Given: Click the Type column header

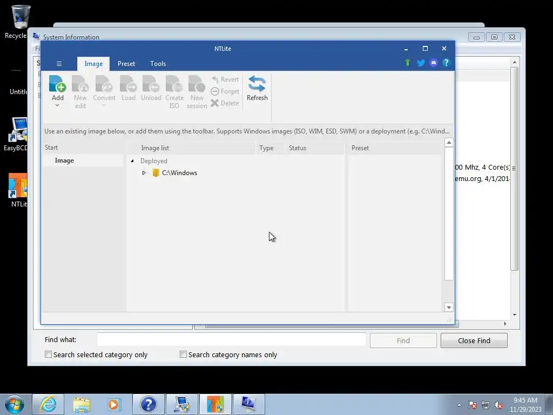Looking at the screenshot, I should click(x=266, y=148).
